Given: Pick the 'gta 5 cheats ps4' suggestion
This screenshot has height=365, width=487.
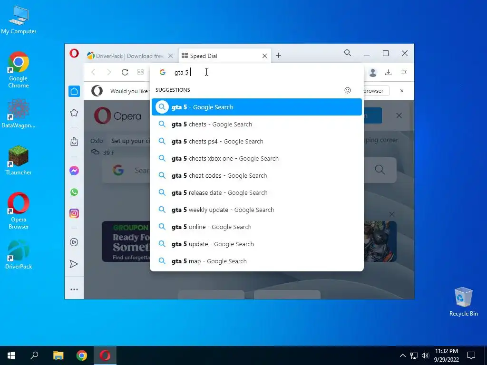Looking at the screenshot, I should 256,141.
